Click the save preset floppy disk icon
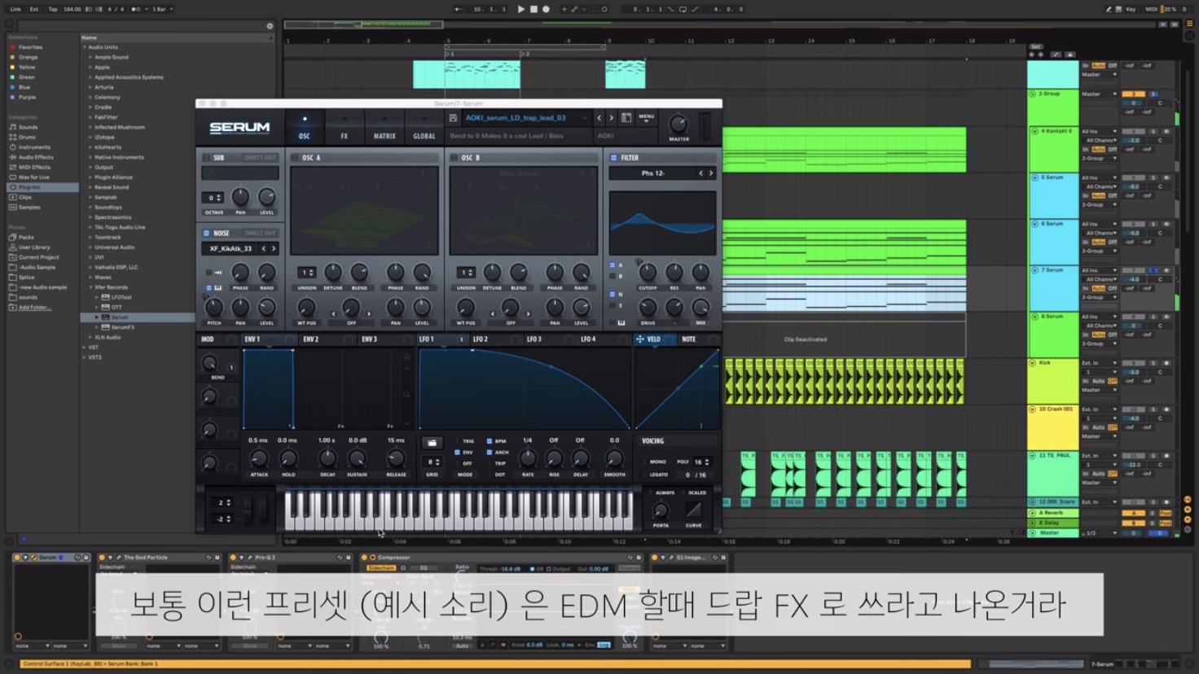Screen dimensions: 1199x674 point(453,118)
